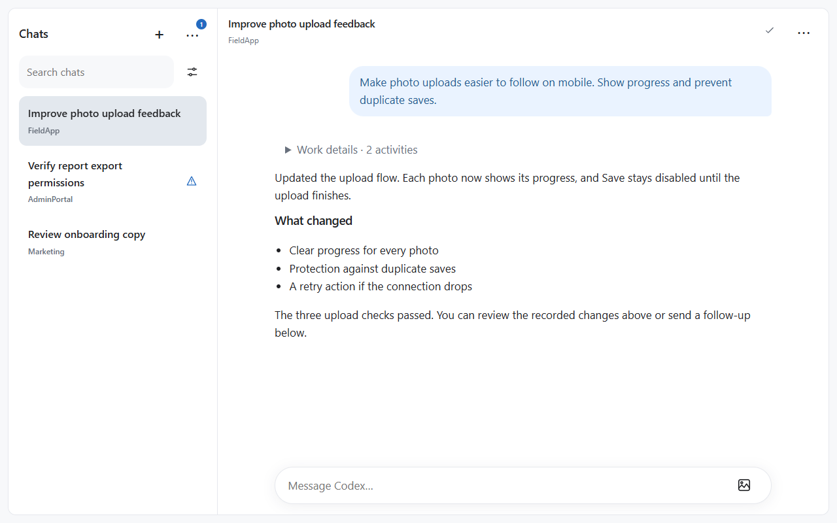
Task: Click the header title Improve photo upload feedback
Action: point(301,24)
